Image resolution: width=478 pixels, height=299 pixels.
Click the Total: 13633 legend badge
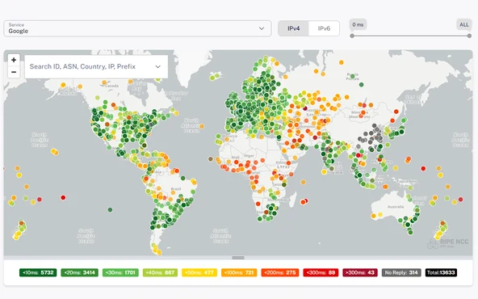[x=441, y=272]
